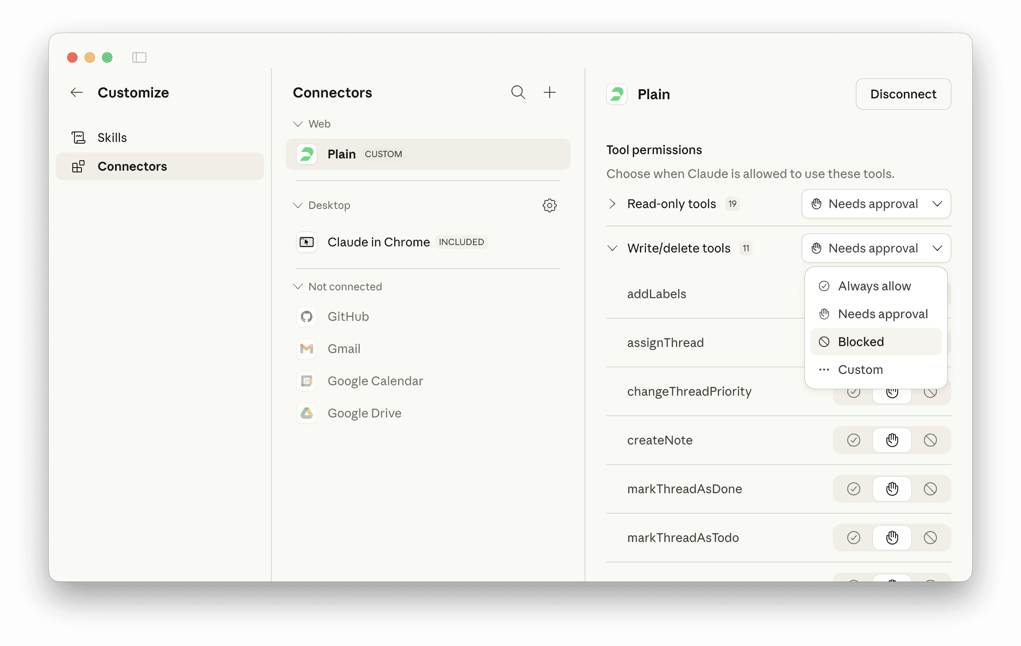Click the GitHub connector icon
This screenshot has height=646, width=1021.
point(307,316)
